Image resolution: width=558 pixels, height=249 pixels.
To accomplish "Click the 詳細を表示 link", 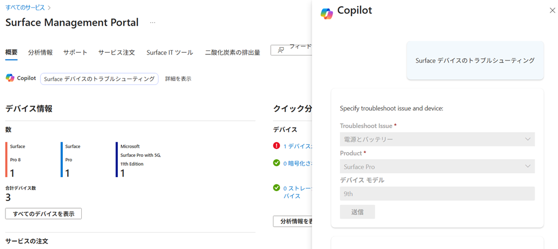I will (178, 78).
